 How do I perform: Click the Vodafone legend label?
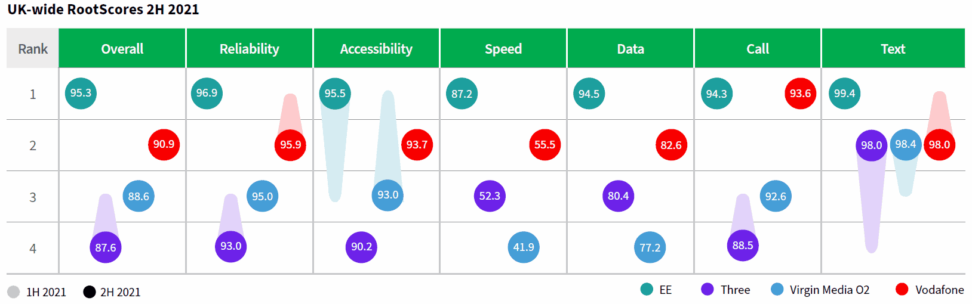point(939,290)
